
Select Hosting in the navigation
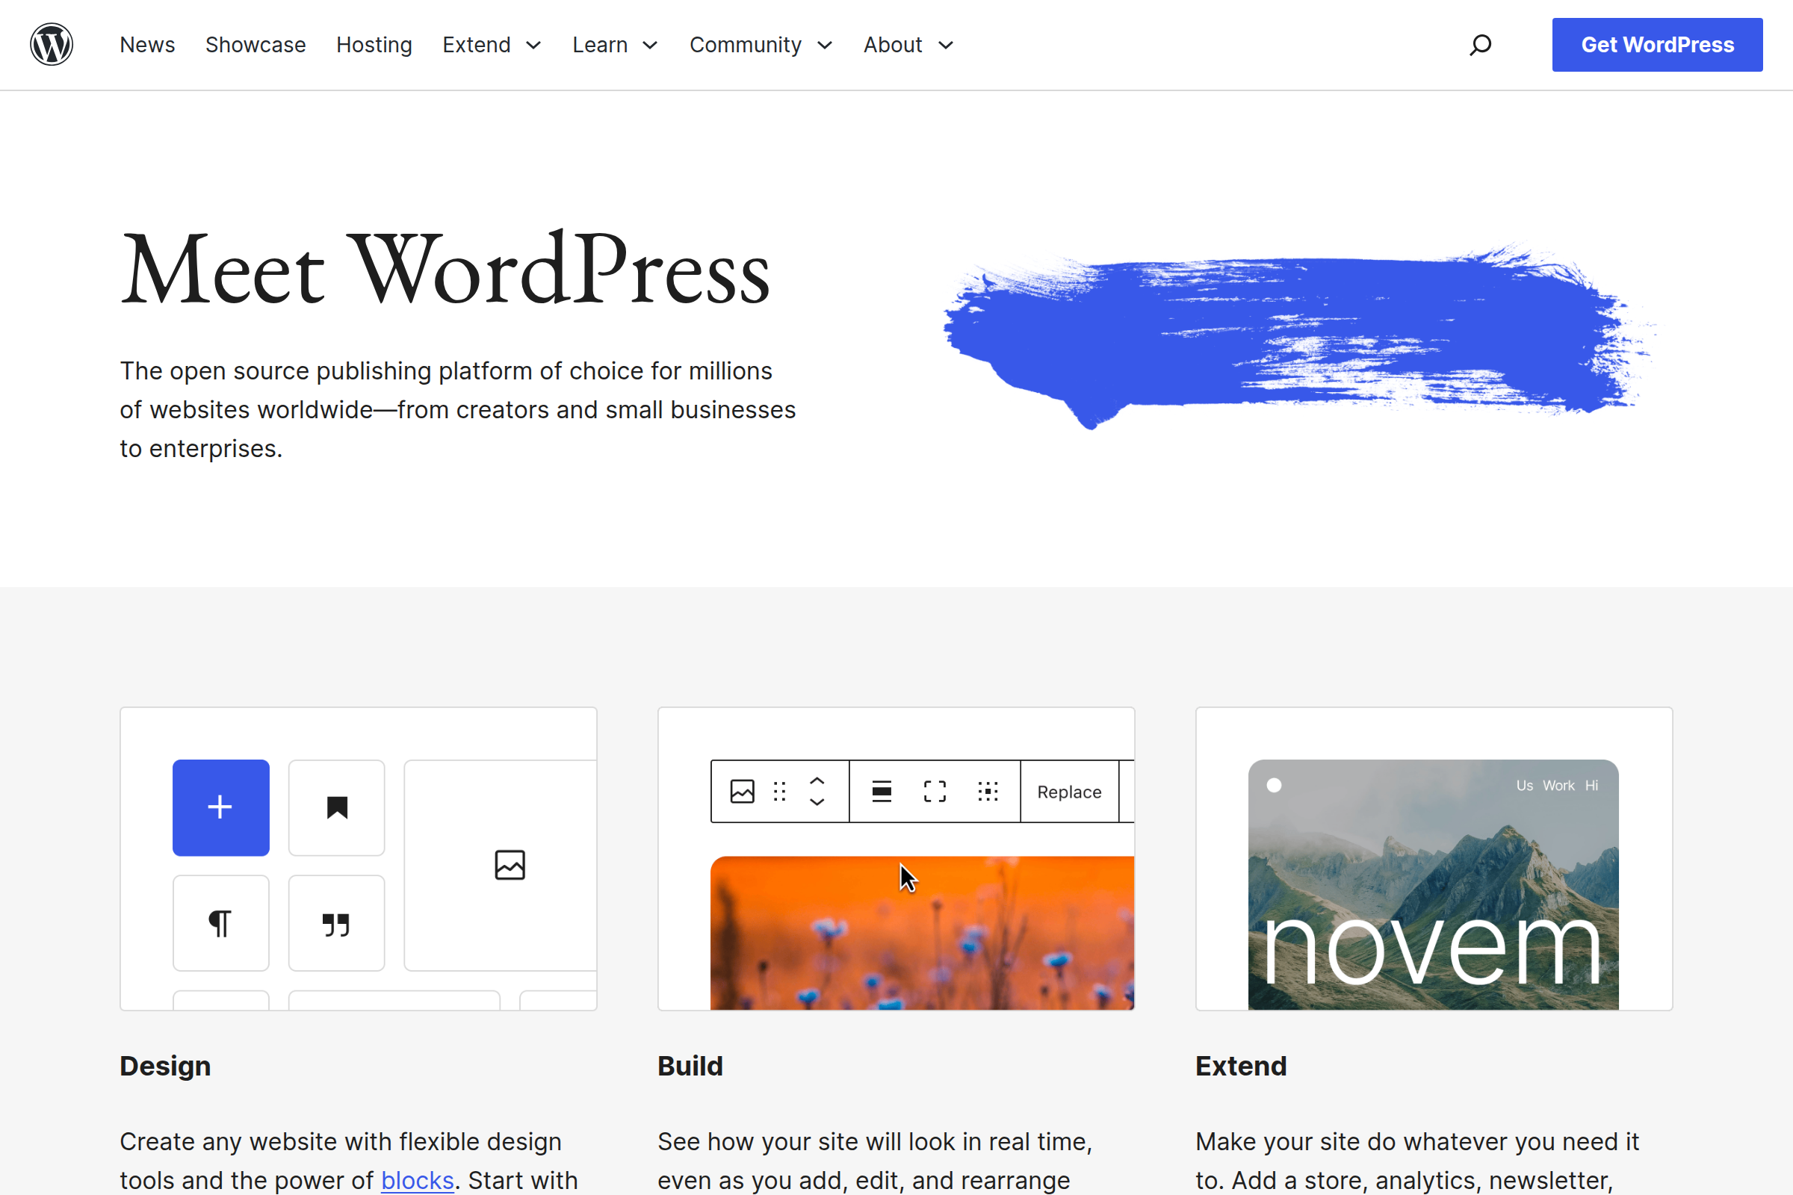pos(374,44)
